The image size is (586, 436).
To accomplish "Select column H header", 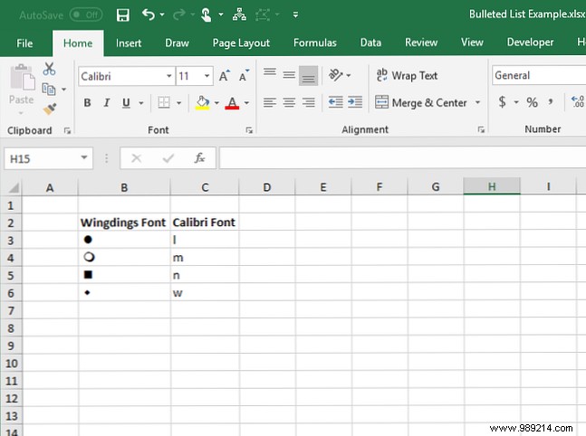I will click(492, 186).
